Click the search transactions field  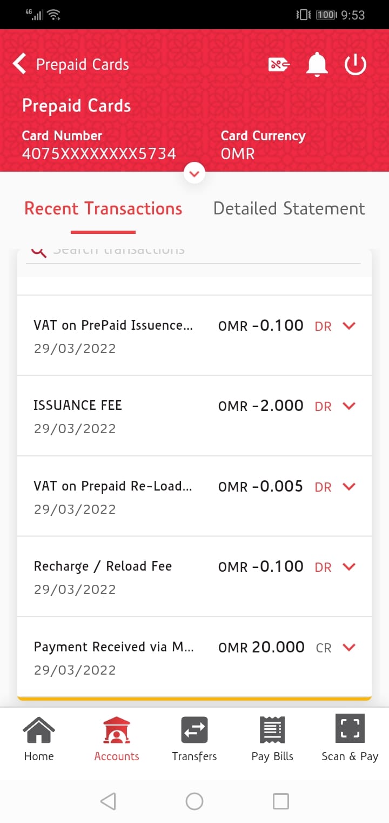pos(205,252)
